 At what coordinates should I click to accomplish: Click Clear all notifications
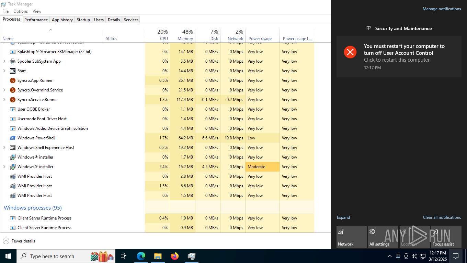click(x=442, y=217)
